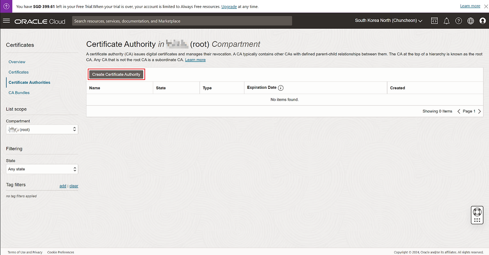The height and width of the screenshot is (255, 489).
Task: Click Create Certificate Authority button
Action: (116, 74)
